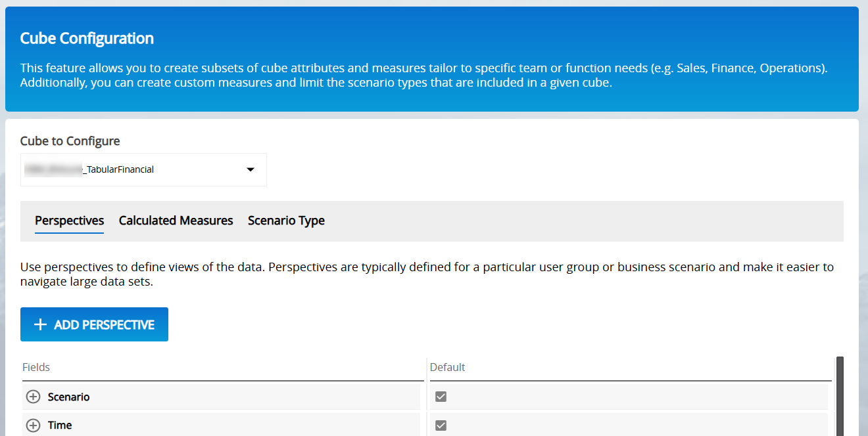Click the TabularFinancial cube name field
868x436 pixels.
(x=118, y=169)
